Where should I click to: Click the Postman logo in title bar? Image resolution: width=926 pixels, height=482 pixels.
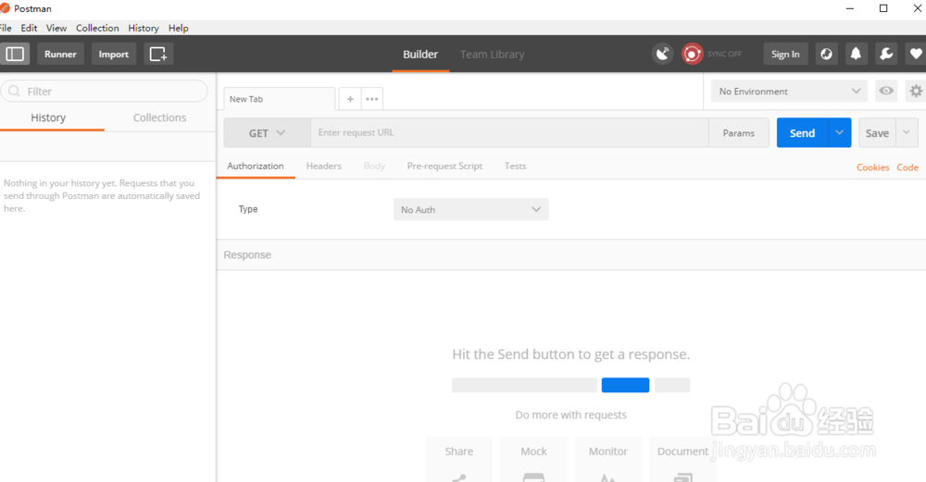(x=6, y=7)
